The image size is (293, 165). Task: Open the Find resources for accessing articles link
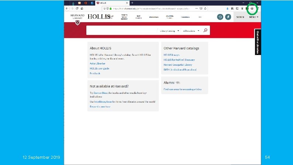(x=182, y=89)
